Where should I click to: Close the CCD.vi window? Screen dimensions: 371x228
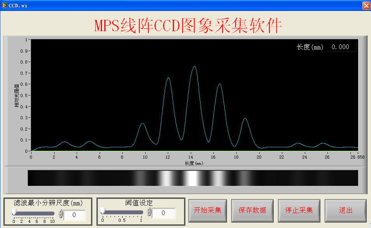pyautogui.click(x=366, y=5)
